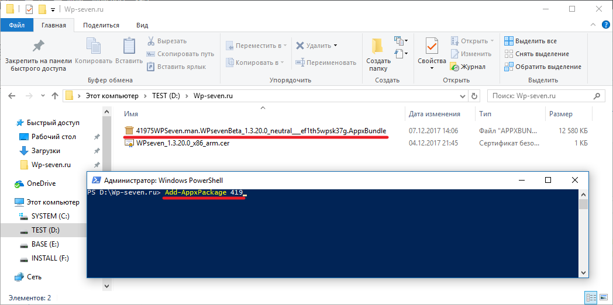Pin folder to Quick access panel
Viewport: 613px width, 305px height.
[39, 54]
